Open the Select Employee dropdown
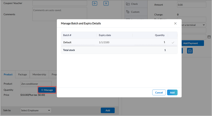Viewport: 212px width, 116px height. click(x=36, y=110)
